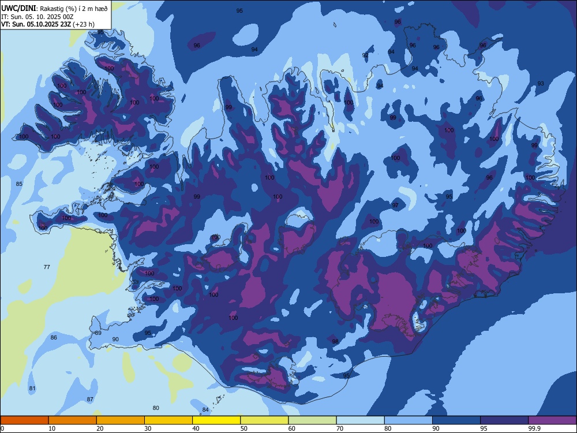Click the '84' humidity value on the map

[205, 410]
